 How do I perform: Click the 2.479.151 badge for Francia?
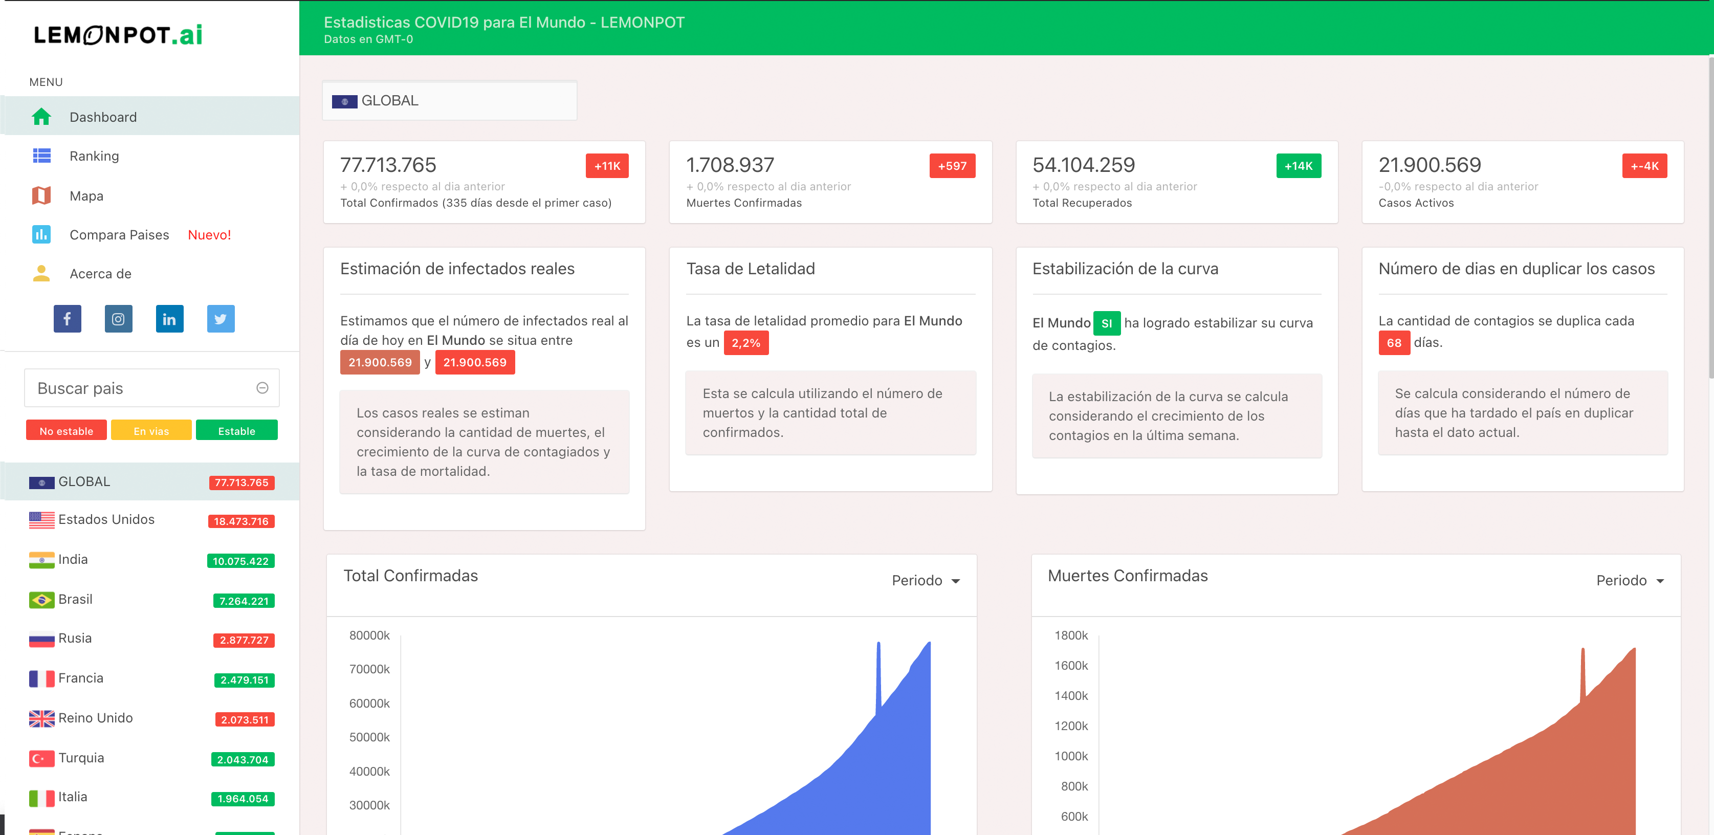(x=244, y=680)
